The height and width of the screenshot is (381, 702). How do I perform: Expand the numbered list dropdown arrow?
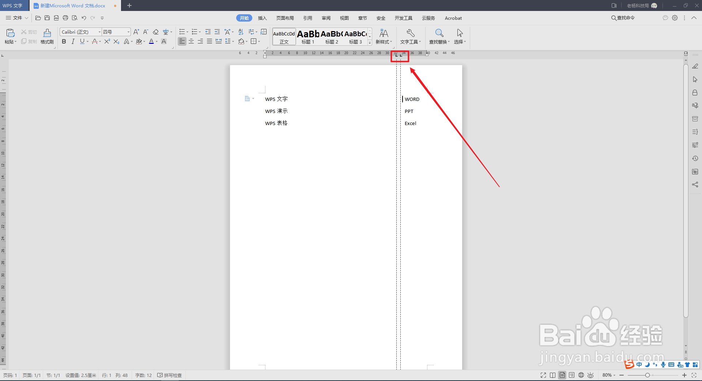(x=200, y=32)
